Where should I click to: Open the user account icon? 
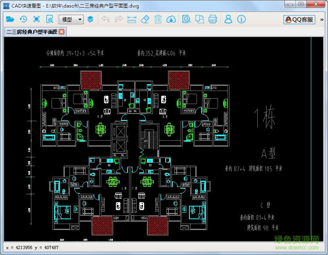coord(228,19)
